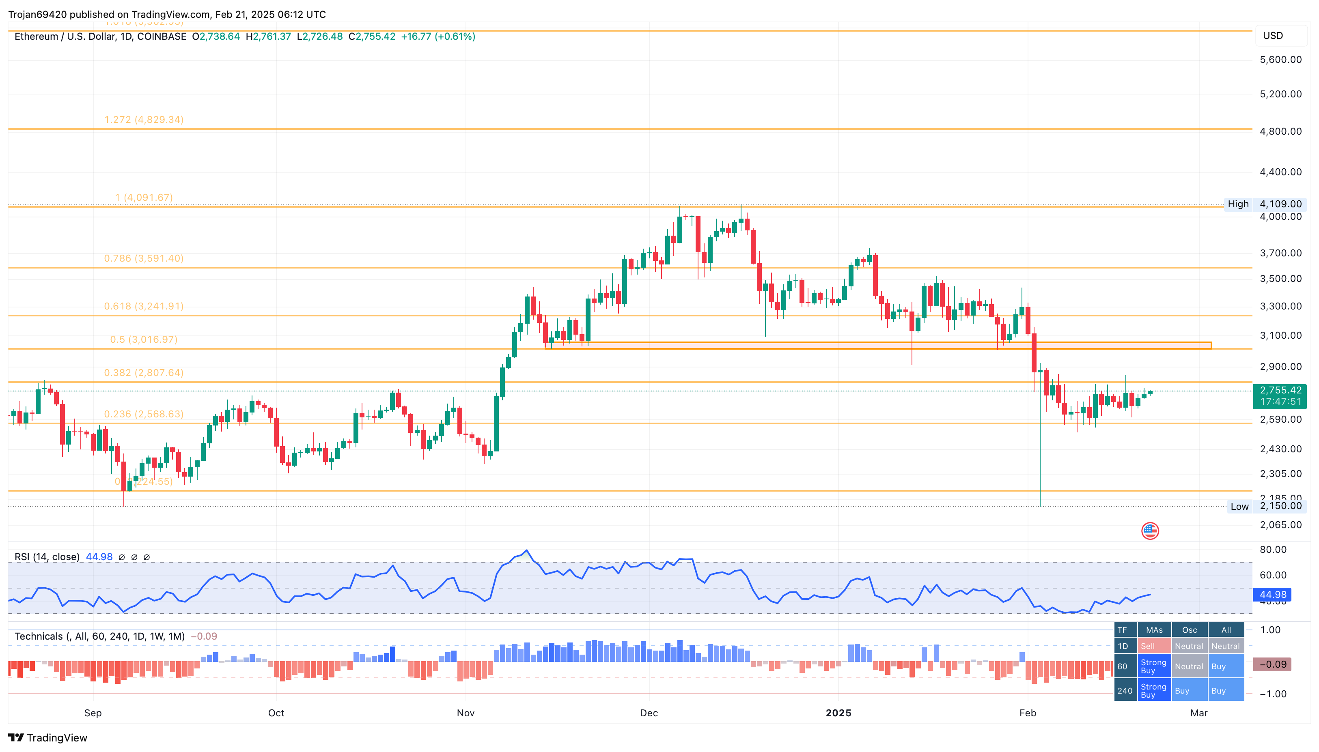Click the Oct label on time axis
This screenshot has width=1319, height=752.
(276, 713)
